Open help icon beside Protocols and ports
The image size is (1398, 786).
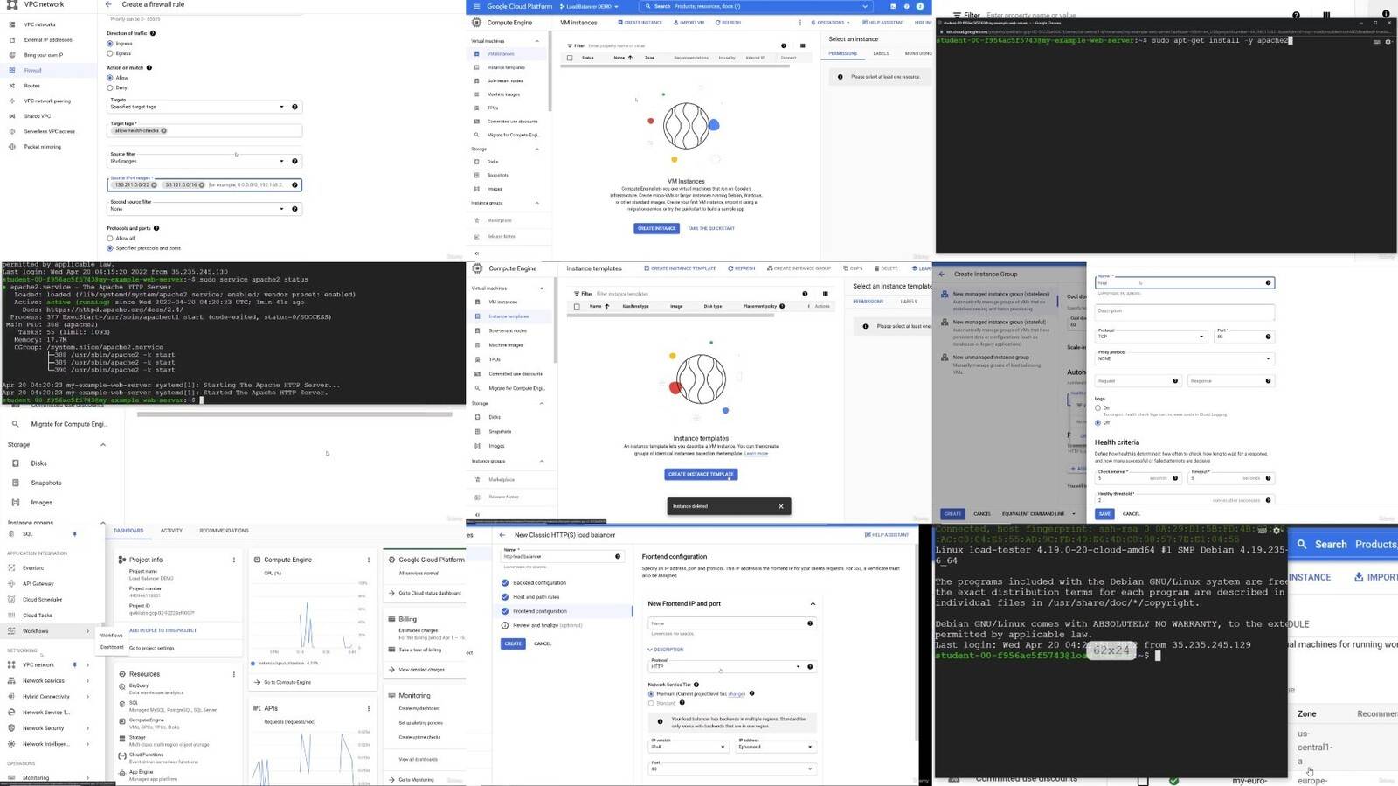(x=156, y=228)
